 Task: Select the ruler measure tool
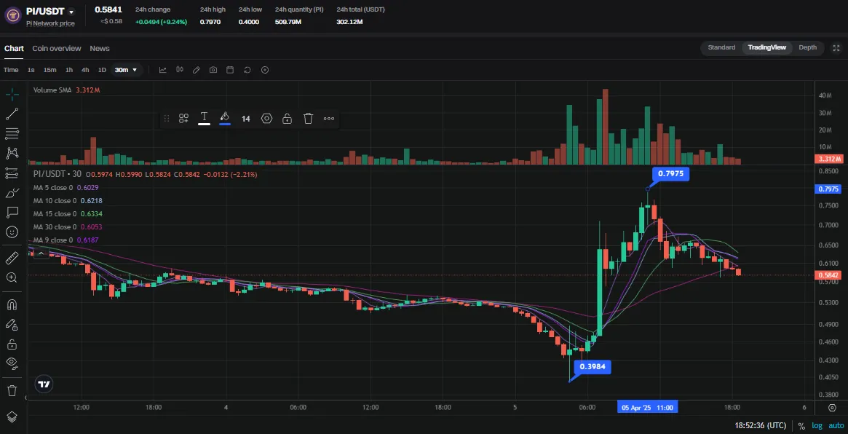click(x=12, y=258)
